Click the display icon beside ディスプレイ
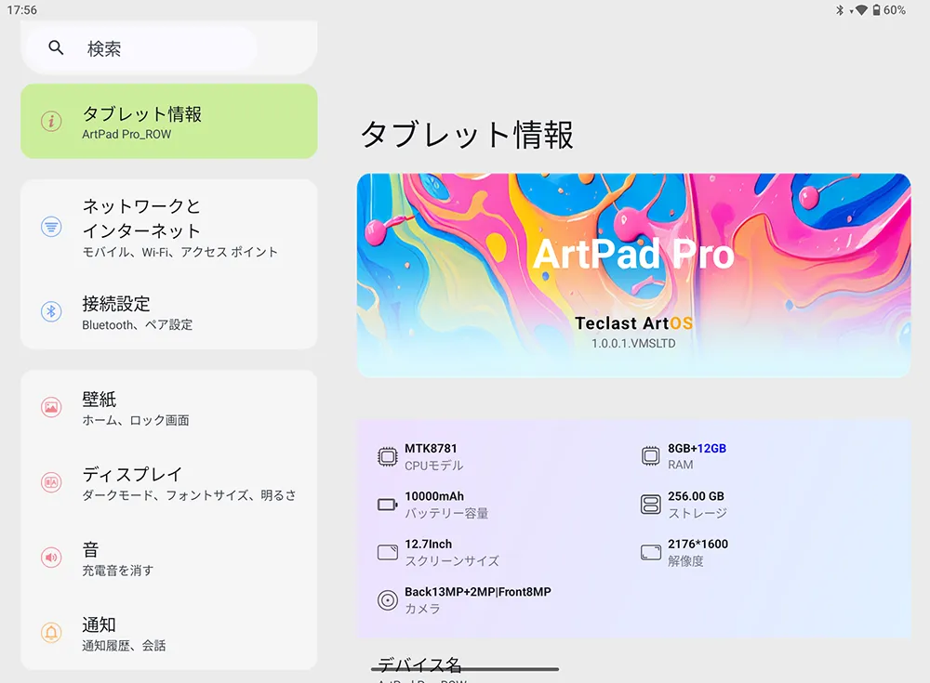This screenshot has width=930, height=683. [x=51, y=482]
